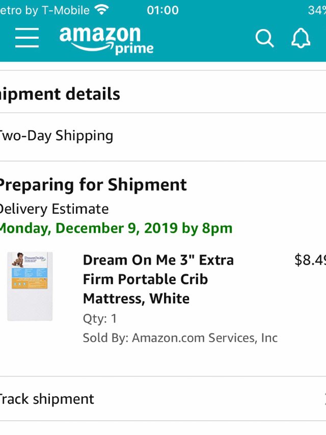Viewport: 326px width, 435px height.
Task: Open the hamburger navigation menu
Action: [26, 38]
